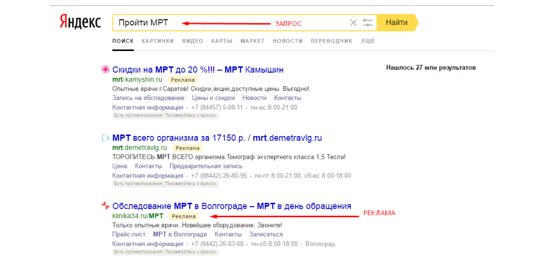Click the red cross favicon of klinika34 result
The height and width of the screenshot is (272, 544).
click(x=105, y=206)
